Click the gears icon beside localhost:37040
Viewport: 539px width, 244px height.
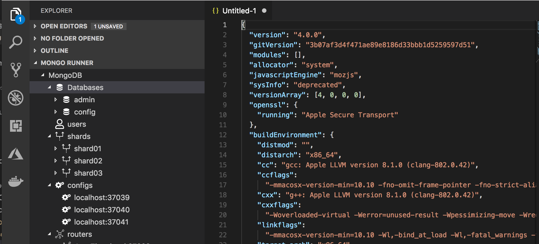66,210
